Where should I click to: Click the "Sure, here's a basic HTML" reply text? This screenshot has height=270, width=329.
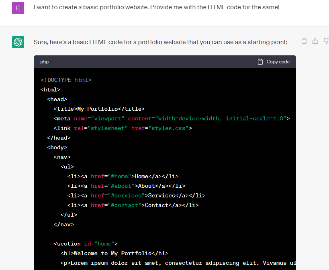click(x=161, y=42)
